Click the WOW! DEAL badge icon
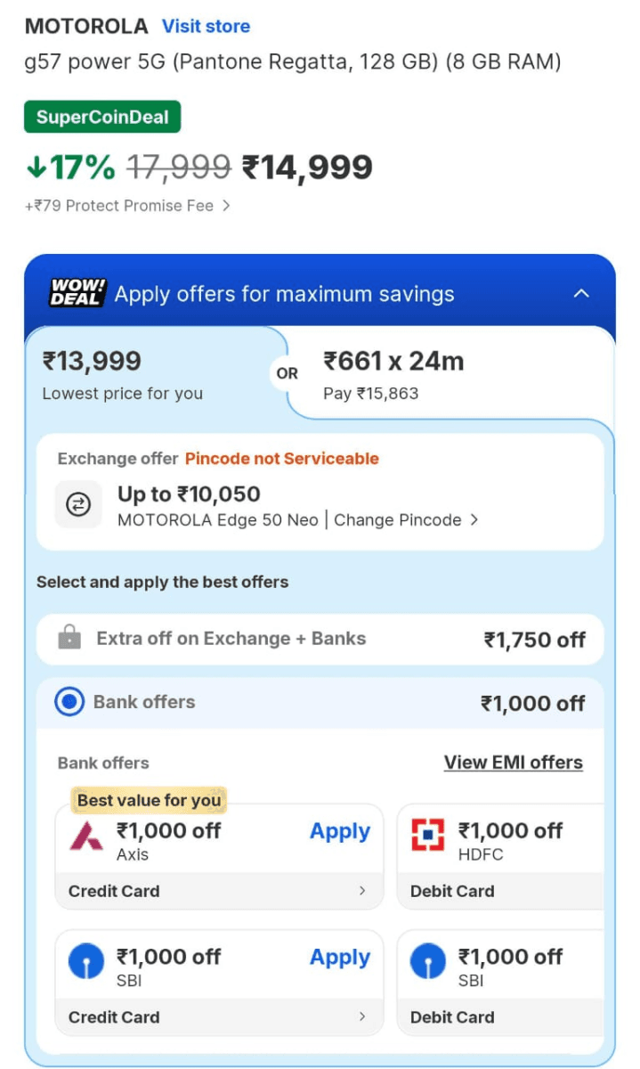The height and width of the screenshot is (1069, 640). click(x=77, y=293)
